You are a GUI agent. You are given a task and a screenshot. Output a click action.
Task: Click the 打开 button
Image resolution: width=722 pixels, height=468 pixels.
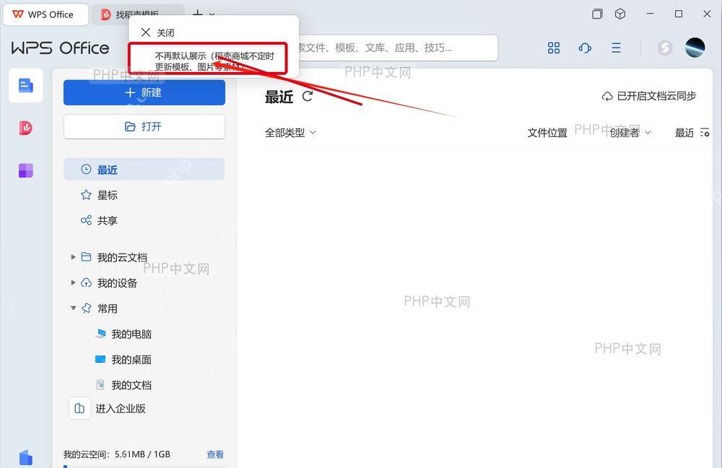[x=144, y=126]
